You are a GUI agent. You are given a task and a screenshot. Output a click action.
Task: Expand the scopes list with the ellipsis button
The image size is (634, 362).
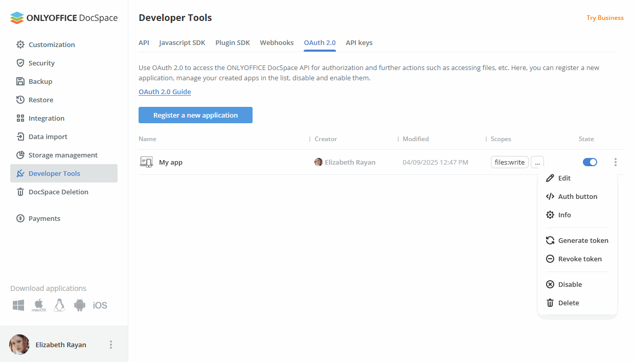[x=537, y=162]
